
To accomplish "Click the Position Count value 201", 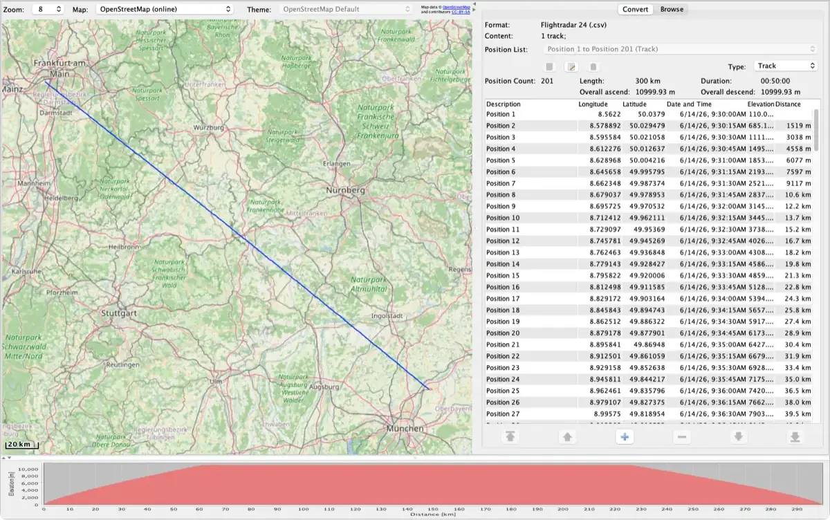I will [547, 81].
